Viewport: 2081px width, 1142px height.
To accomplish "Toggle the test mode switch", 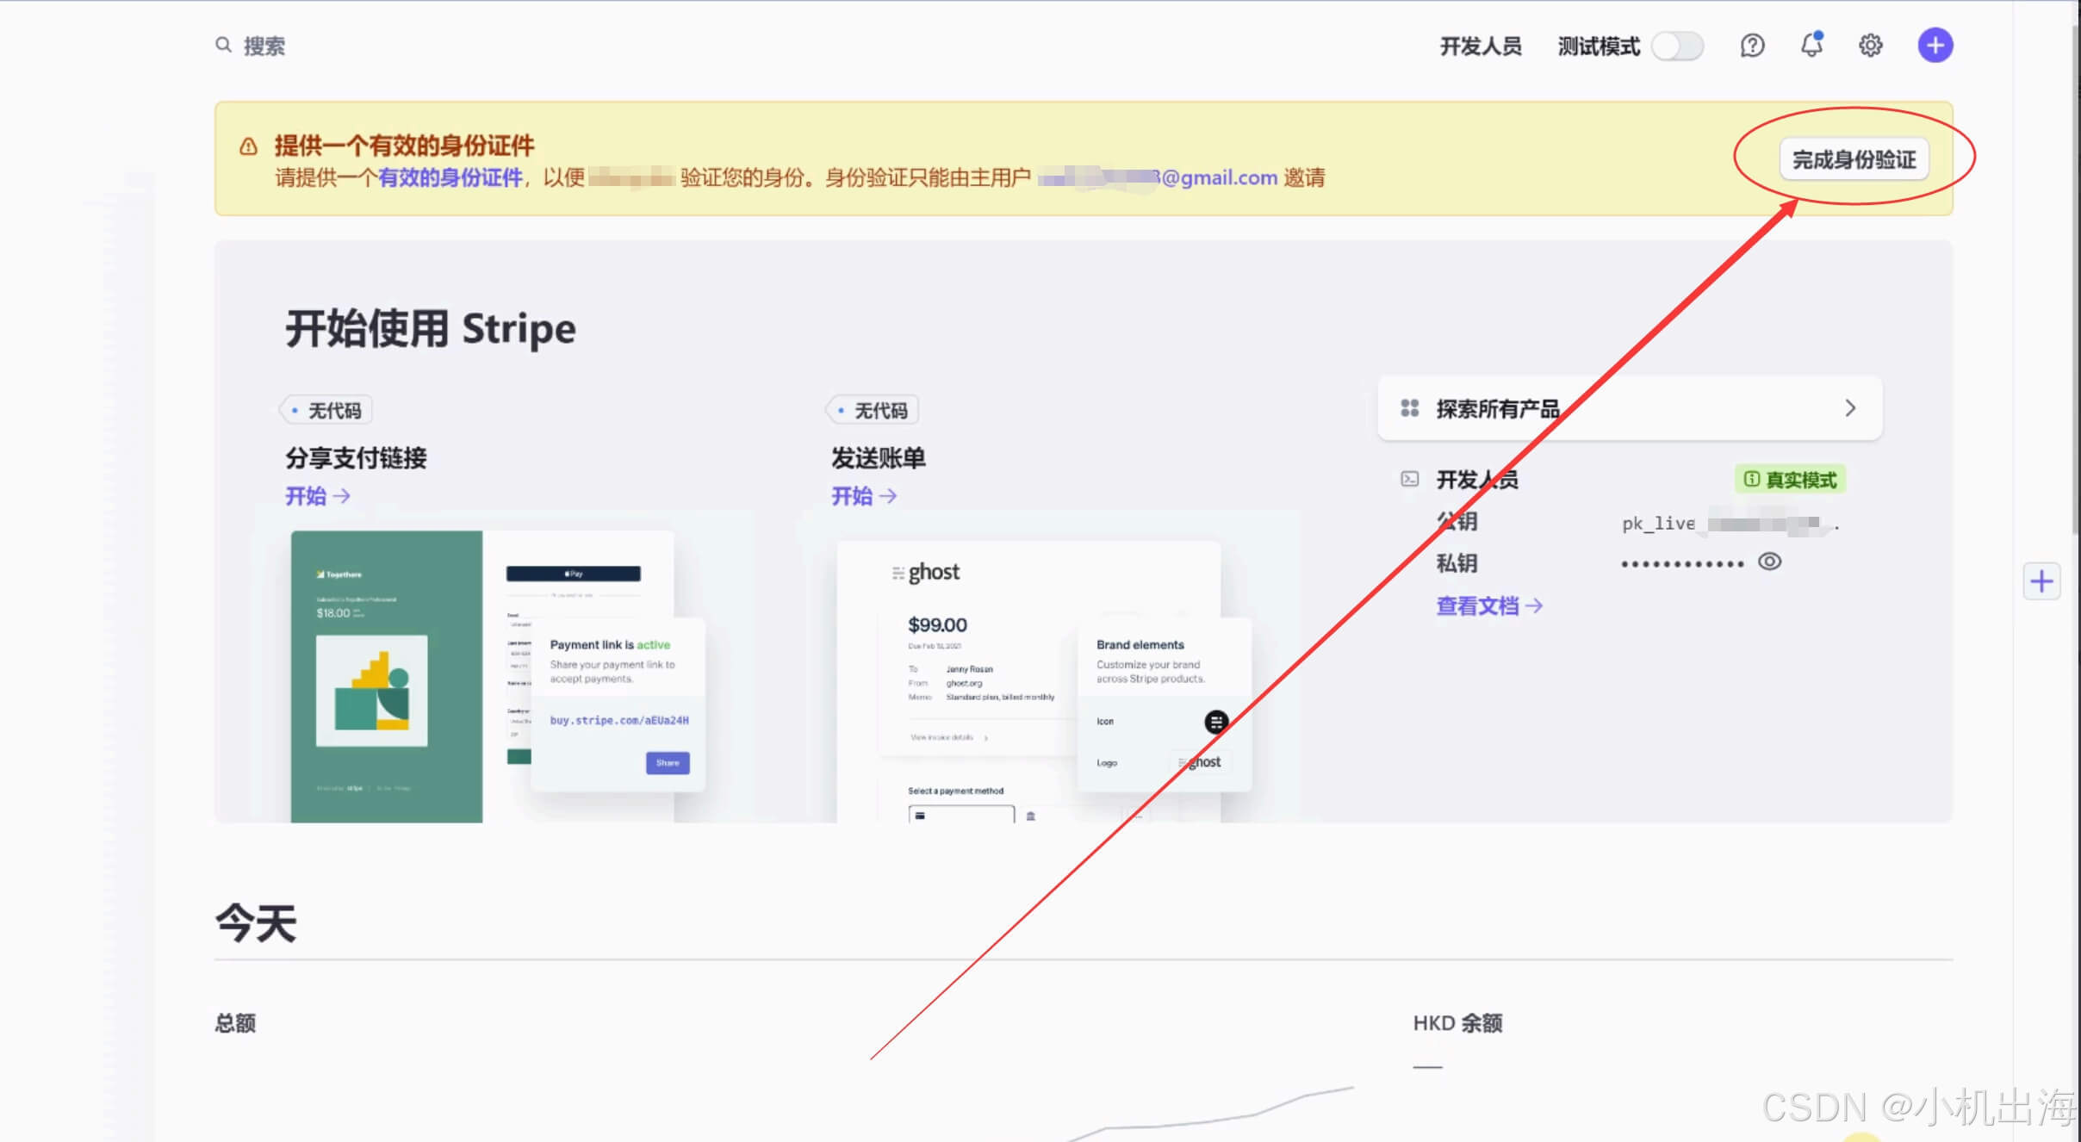I will click(1677, 46).
